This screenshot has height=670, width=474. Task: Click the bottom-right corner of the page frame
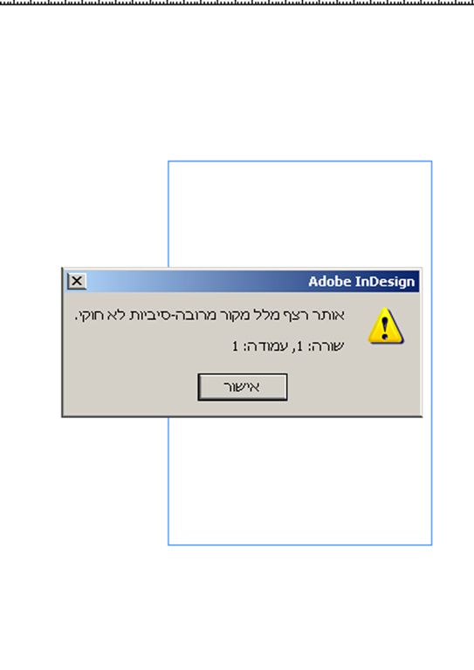coord(432,544)
